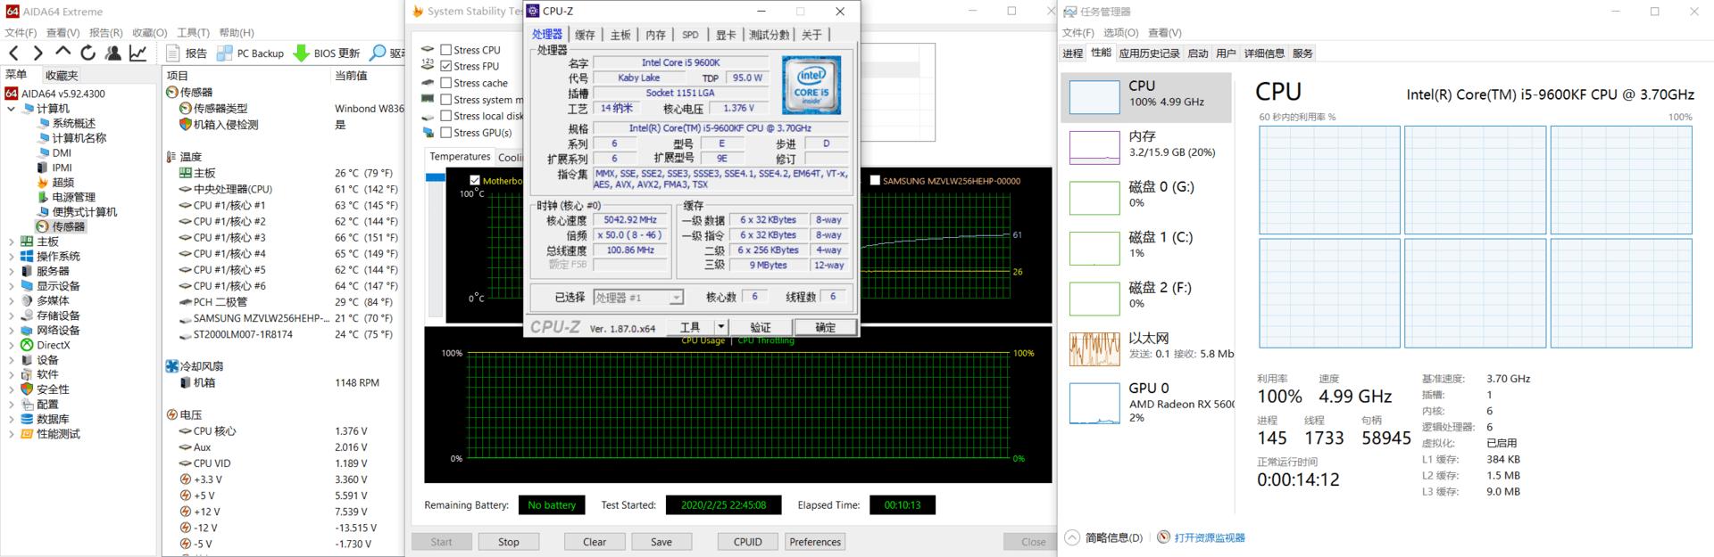Switch to CPU-Z SPD tab
The height and width of the screenshot is (557, 1714).
(x=690, y=35)
